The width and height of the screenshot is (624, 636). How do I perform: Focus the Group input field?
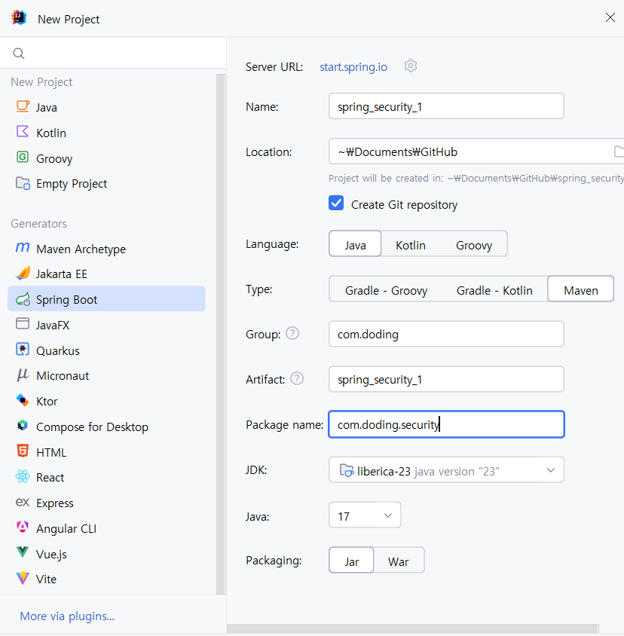[x=446, y=334]
